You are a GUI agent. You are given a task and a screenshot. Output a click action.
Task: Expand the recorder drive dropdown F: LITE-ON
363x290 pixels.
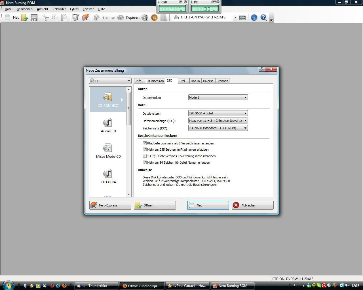point(235,18)
